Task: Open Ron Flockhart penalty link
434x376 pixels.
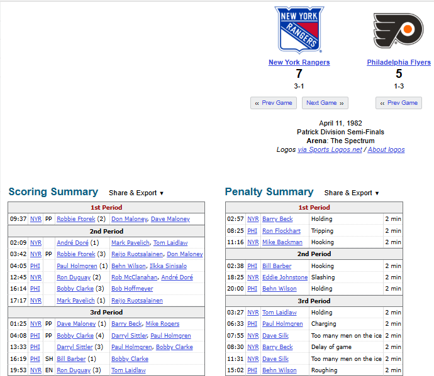Action: pyautogui.click(x=281, y=231)
